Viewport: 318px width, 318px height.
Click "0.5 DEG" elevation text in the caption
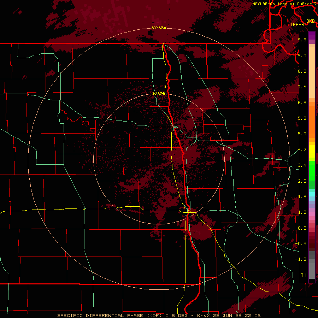click(176, 316)
